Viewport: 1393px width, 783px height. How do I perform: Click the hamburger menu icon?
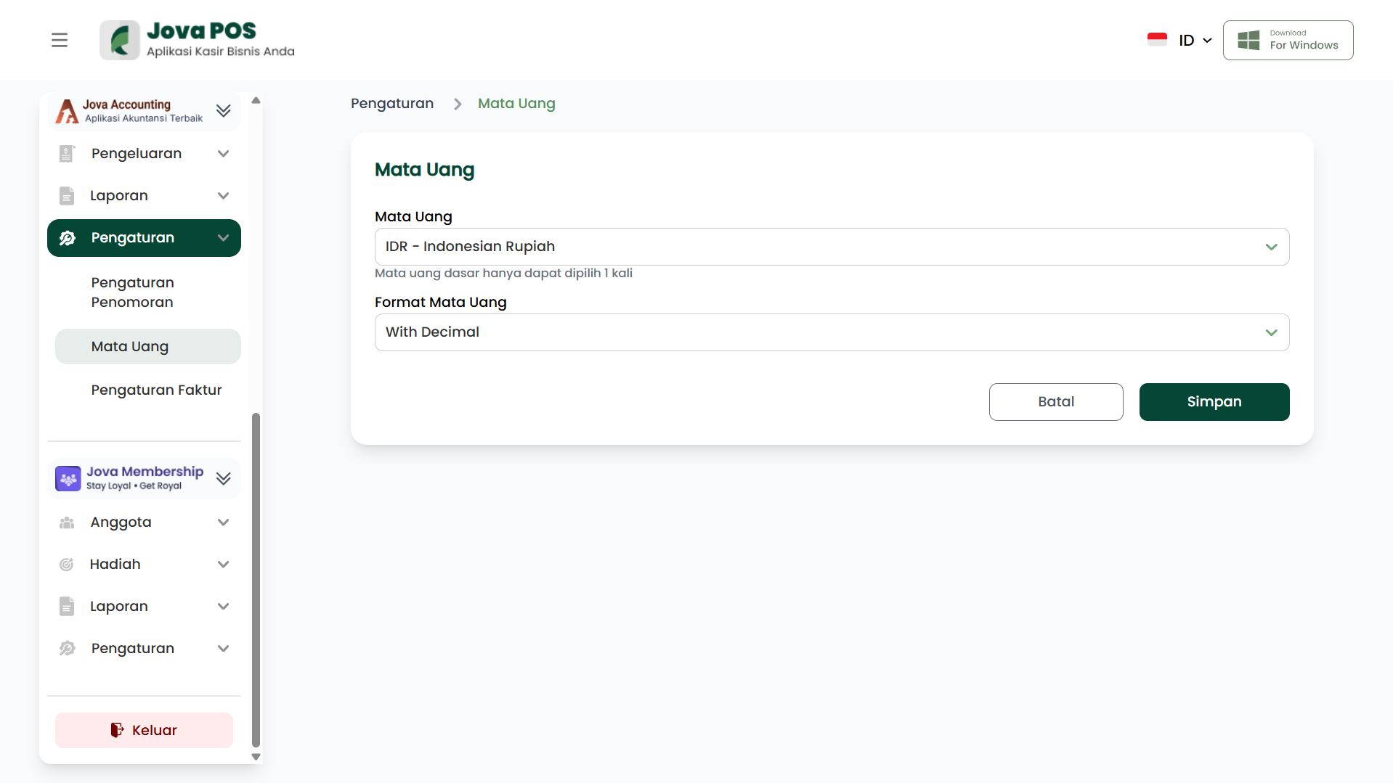pyautogui.click(x=60, y=40)
